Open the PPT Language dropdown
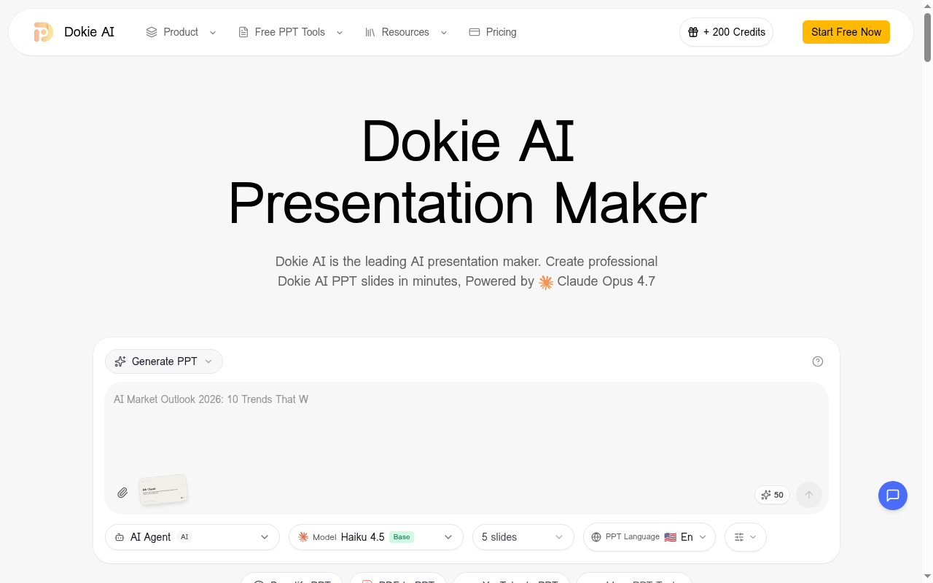The width and height of the screenshot is (933, 583). point(649,537)
